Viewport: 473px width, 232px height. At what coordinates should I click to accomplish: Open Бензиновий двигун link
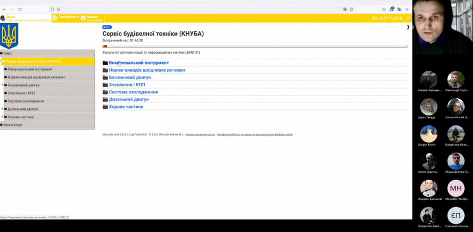(130, 77)
